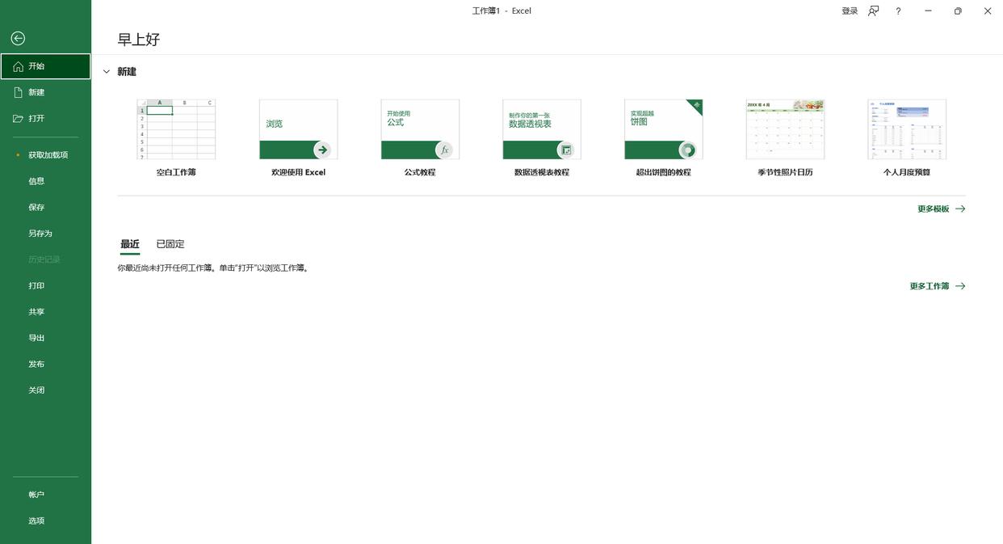The height and width of the screenshot is (544, 1003).
Task: Click arrow icon on 欢迎使用 Excel template
Action: click(x=322, y=150)
